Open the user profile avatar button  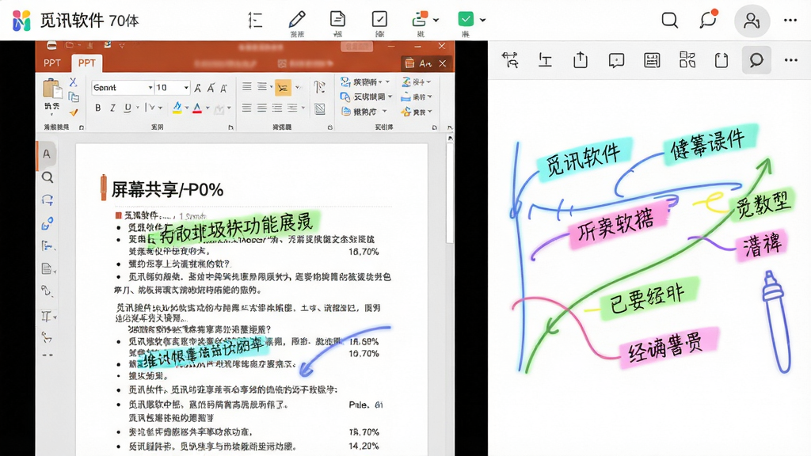pyautogui.click(x=752, y=20)
